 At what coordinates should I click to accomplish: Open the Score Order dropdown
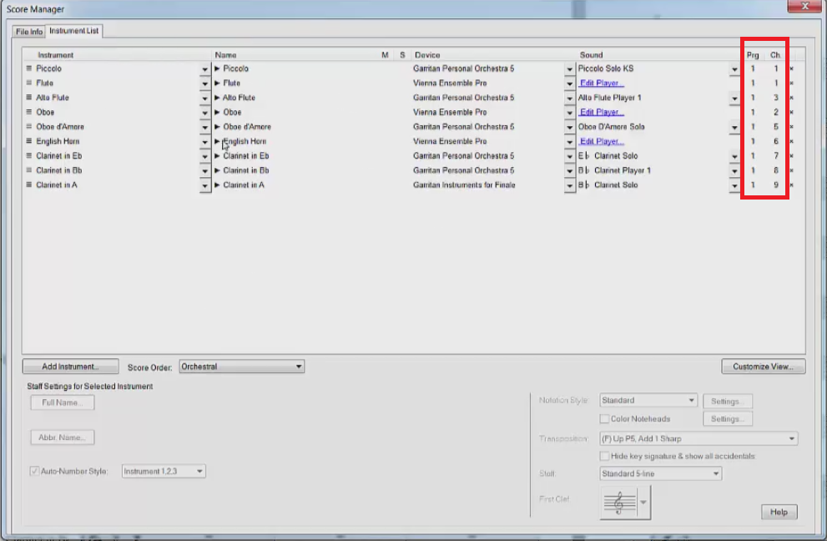241,367
